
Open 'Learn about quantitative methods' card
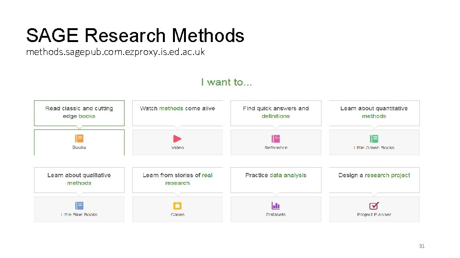(374, 113)
